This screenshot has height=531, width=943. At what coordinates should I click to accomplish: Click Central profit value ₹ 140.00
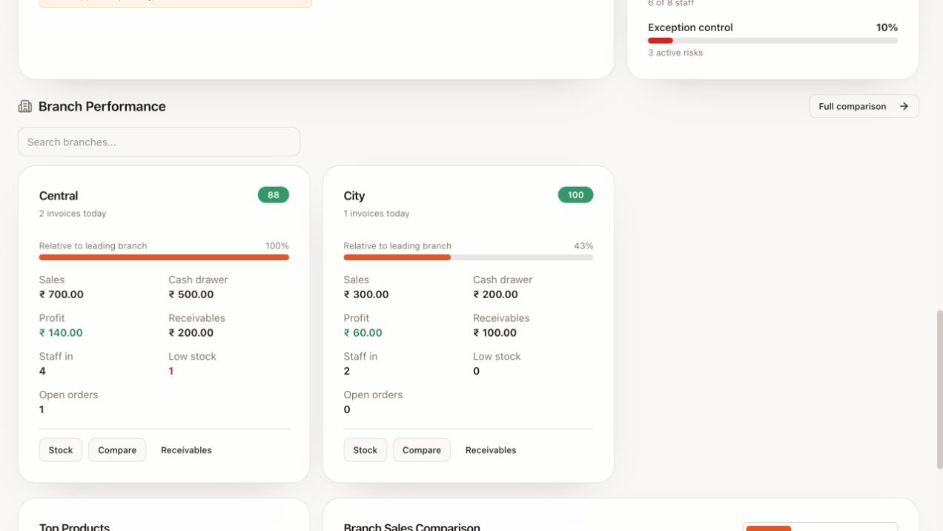(61, 333)
